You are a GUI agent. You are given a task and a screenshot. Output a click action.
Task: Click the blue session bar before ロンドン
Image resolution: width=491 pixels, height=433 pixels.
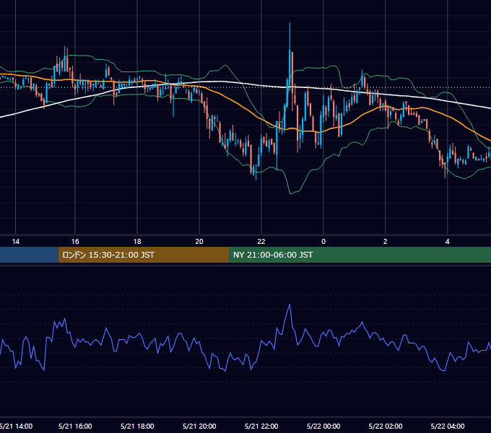coord(29,255)
